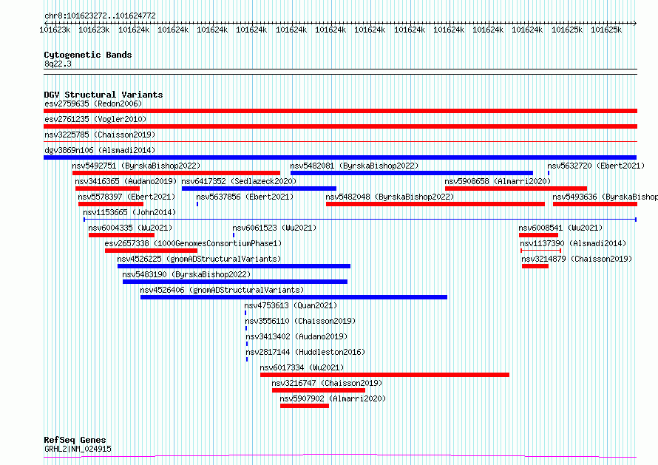Open esv2657338 (1000GenomesConsortiumPhase1) label
The image size is (658, 465).
click(x=193, y=243)
